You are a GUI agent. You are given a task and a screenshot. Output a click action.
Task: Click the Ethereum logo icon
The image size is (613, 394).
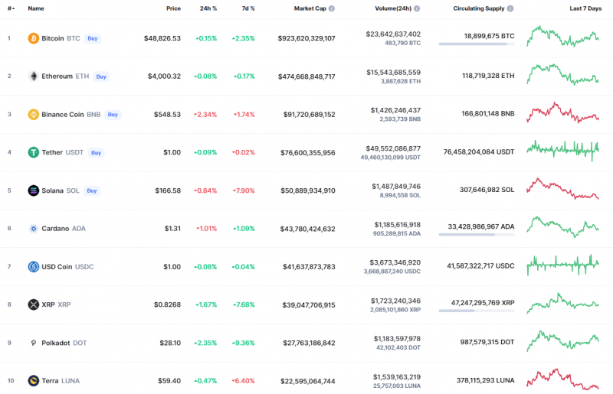tap(33, 77)
